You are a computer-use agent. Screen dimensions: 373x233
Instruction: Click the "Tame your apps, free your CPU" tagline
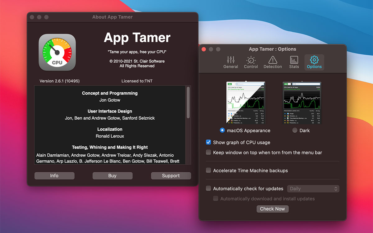tap(137, 52)
